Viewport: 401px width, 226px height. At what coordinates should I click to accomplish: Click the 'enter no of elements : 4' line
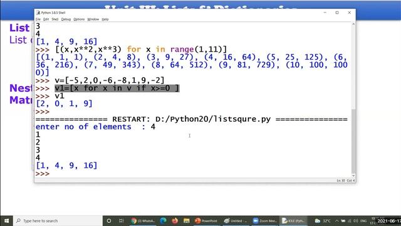95,127
